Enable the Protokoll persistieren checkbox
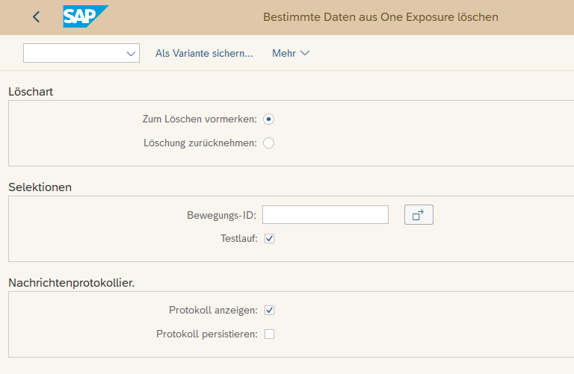Viewport: 574px width, 374px height. (270, 334)
